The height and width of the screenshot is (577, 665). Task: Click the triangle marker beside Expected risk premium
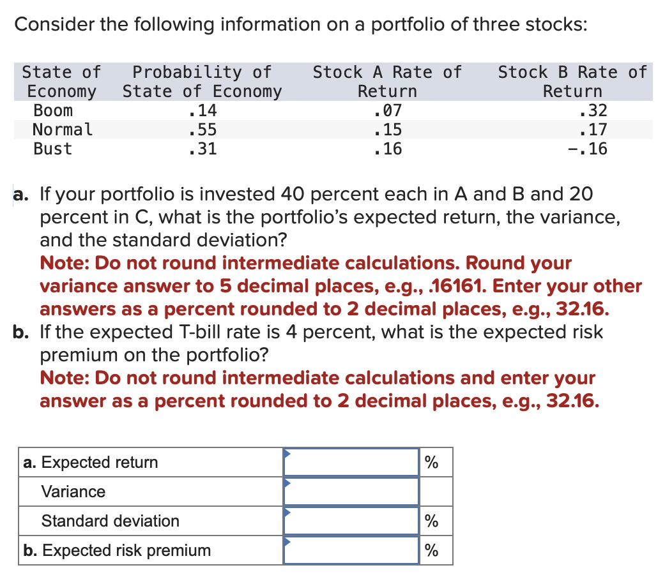(x=289, y=543)
